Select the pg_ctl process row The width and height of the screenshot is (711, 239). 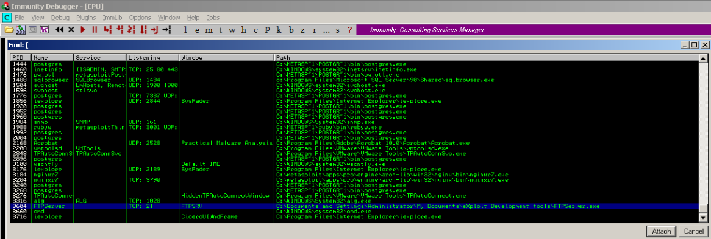(x=354, y=75)
